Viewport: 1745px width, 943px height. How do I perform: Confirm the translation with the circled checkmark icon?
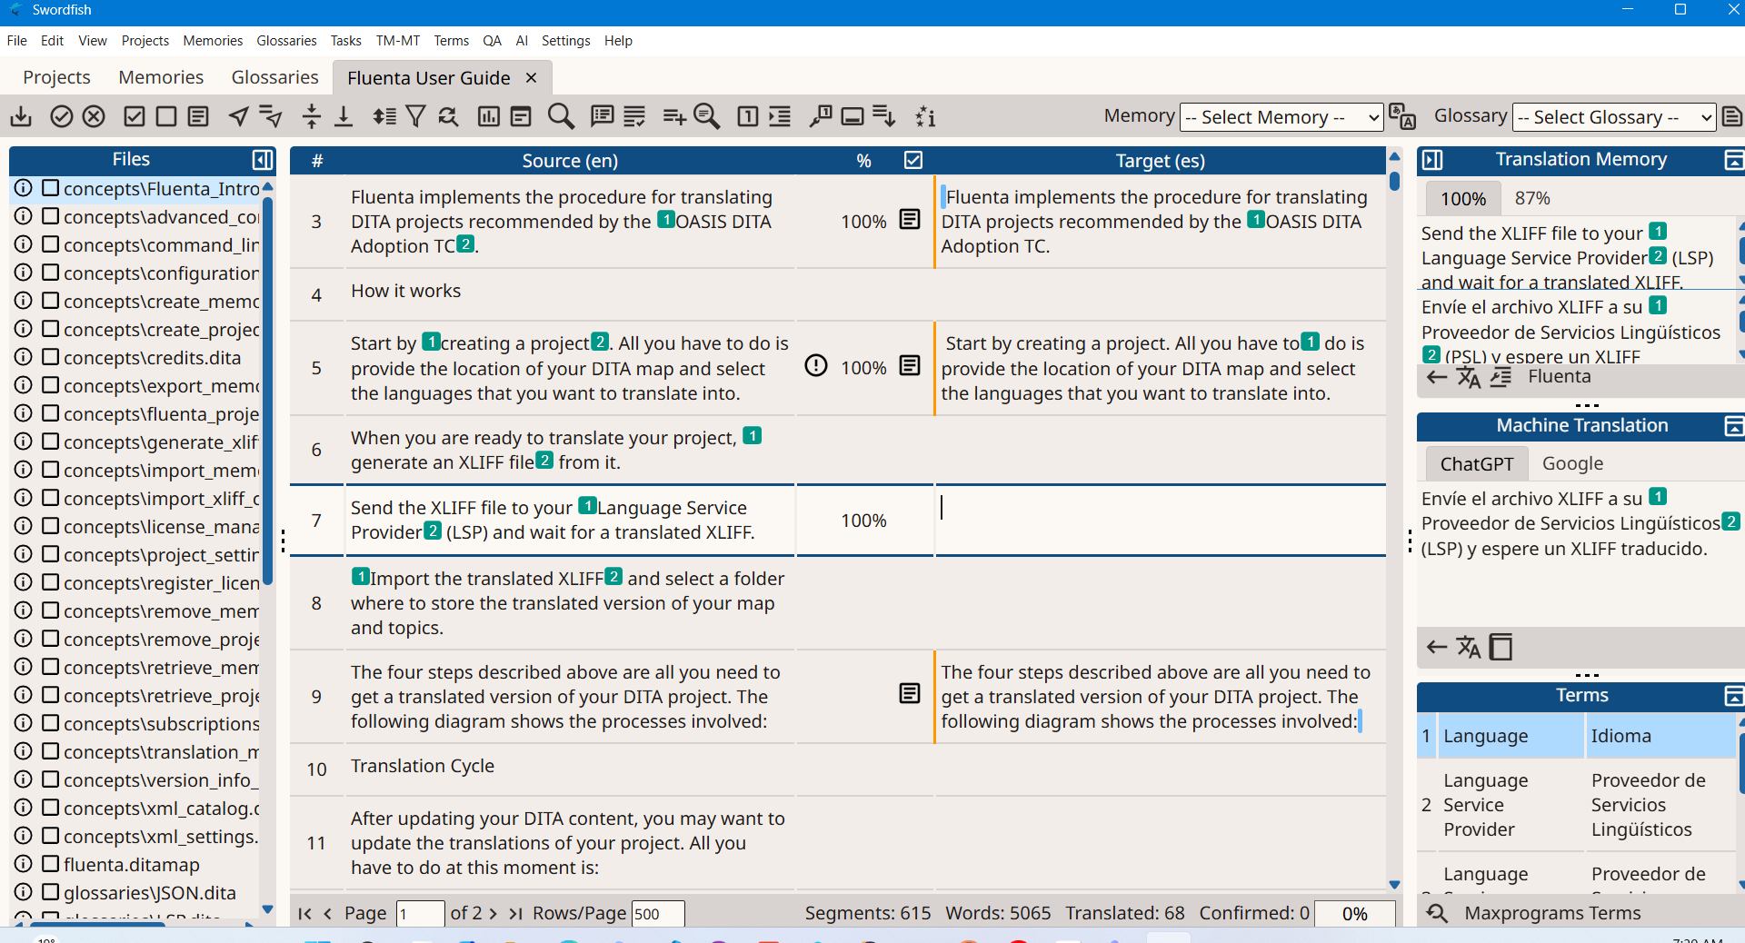62,116
